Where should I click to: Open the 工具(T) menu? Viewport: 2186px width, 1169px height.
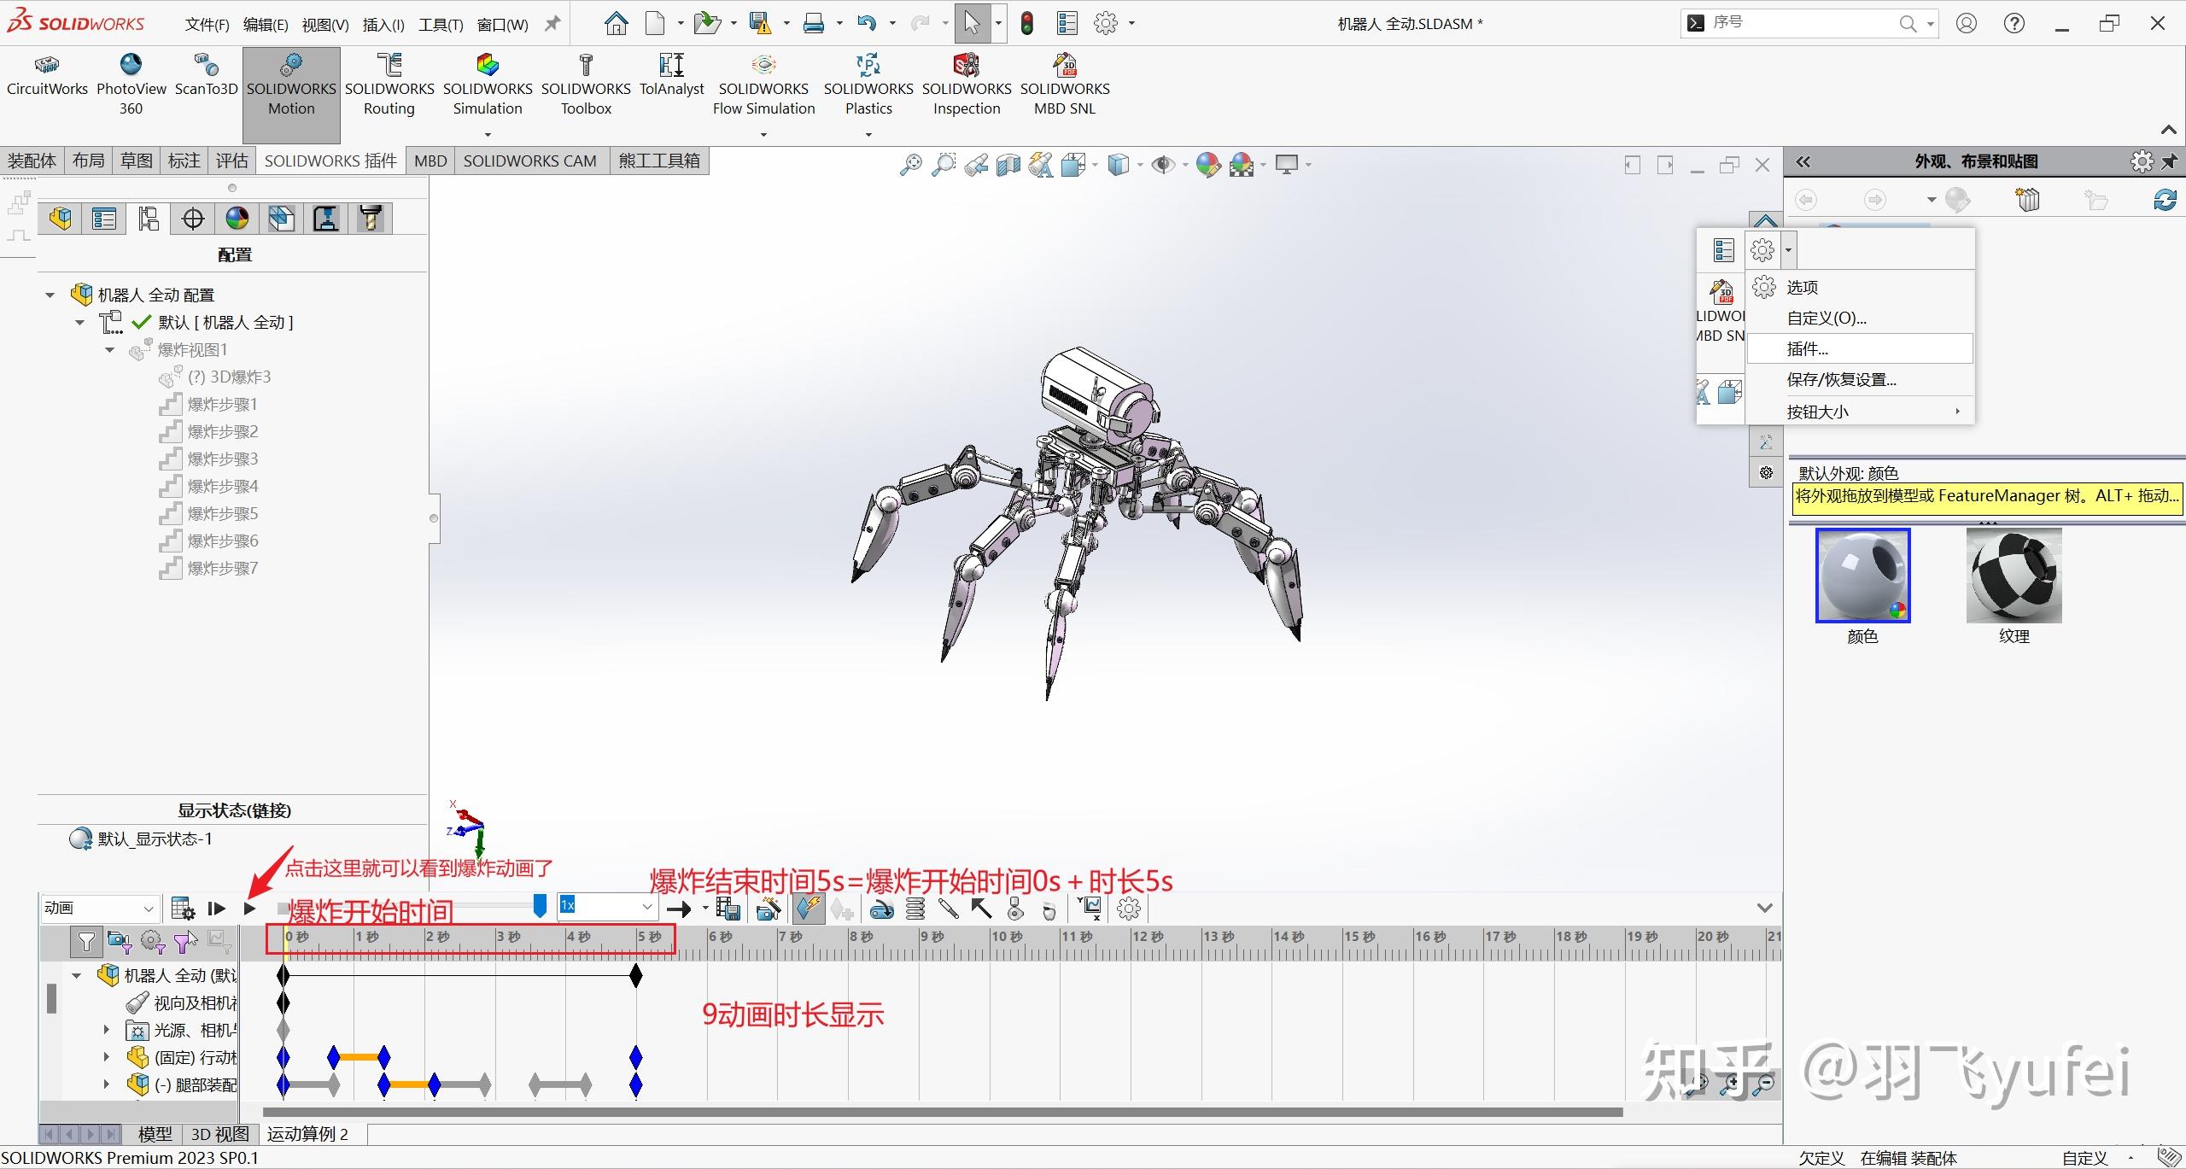441,25
